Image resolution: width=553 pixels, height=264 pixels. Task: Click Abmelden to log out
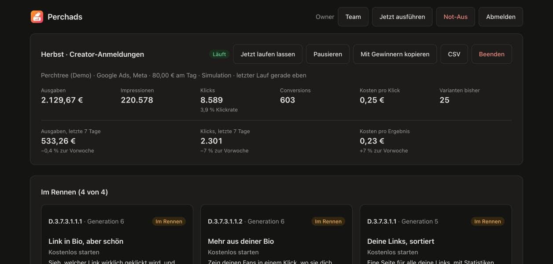tap(501, 17)
